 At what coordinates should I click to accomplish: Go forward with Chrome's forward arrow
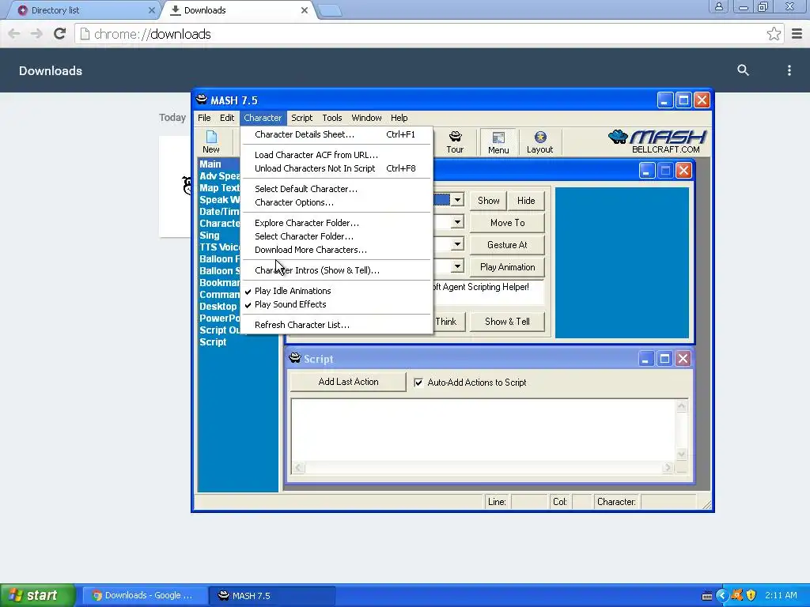pyautogui.click(x=36, y=34)
